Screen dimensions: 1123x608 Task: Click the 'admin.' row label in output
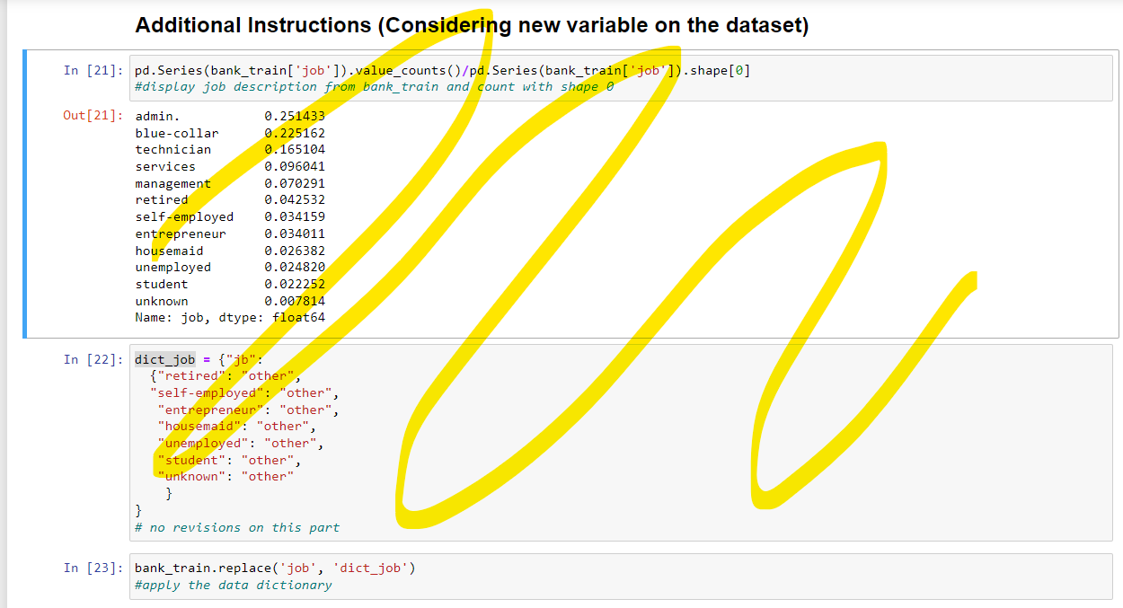158,116
